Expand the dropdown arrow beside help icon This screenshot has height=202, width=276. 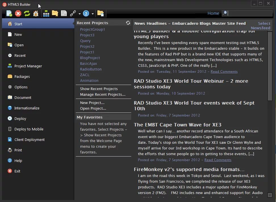click(x=93, y=14)
